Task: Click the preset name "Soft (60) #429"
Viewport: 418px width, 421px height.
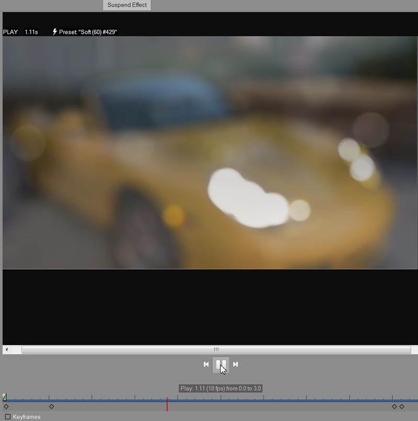Action: pyautogui.click(x=98, y=32)
